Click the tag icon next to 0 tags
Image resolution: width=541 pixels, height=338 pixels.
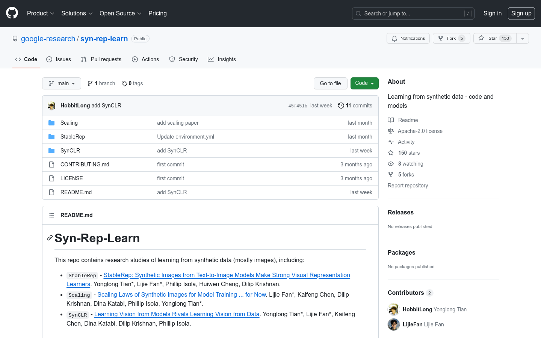tap(124, 83)
